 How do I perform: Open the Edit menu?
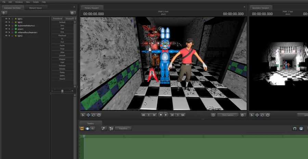(x=10, y=2)
